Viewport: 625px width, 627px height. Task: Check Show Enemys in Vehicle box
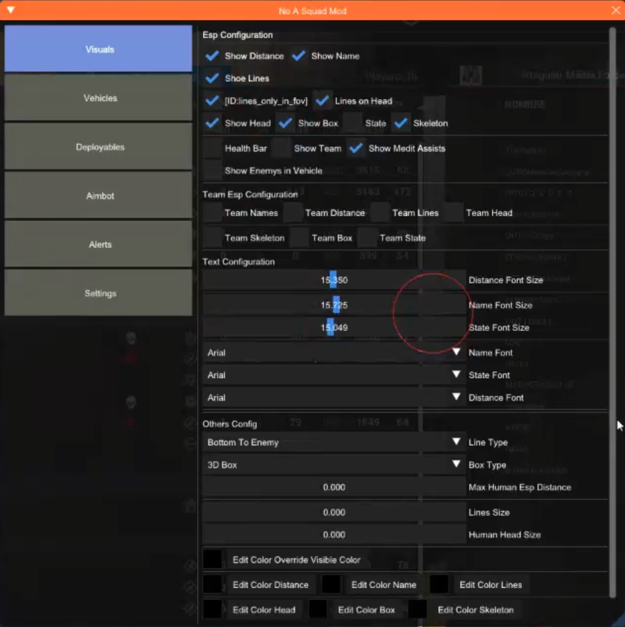point(212,170)
